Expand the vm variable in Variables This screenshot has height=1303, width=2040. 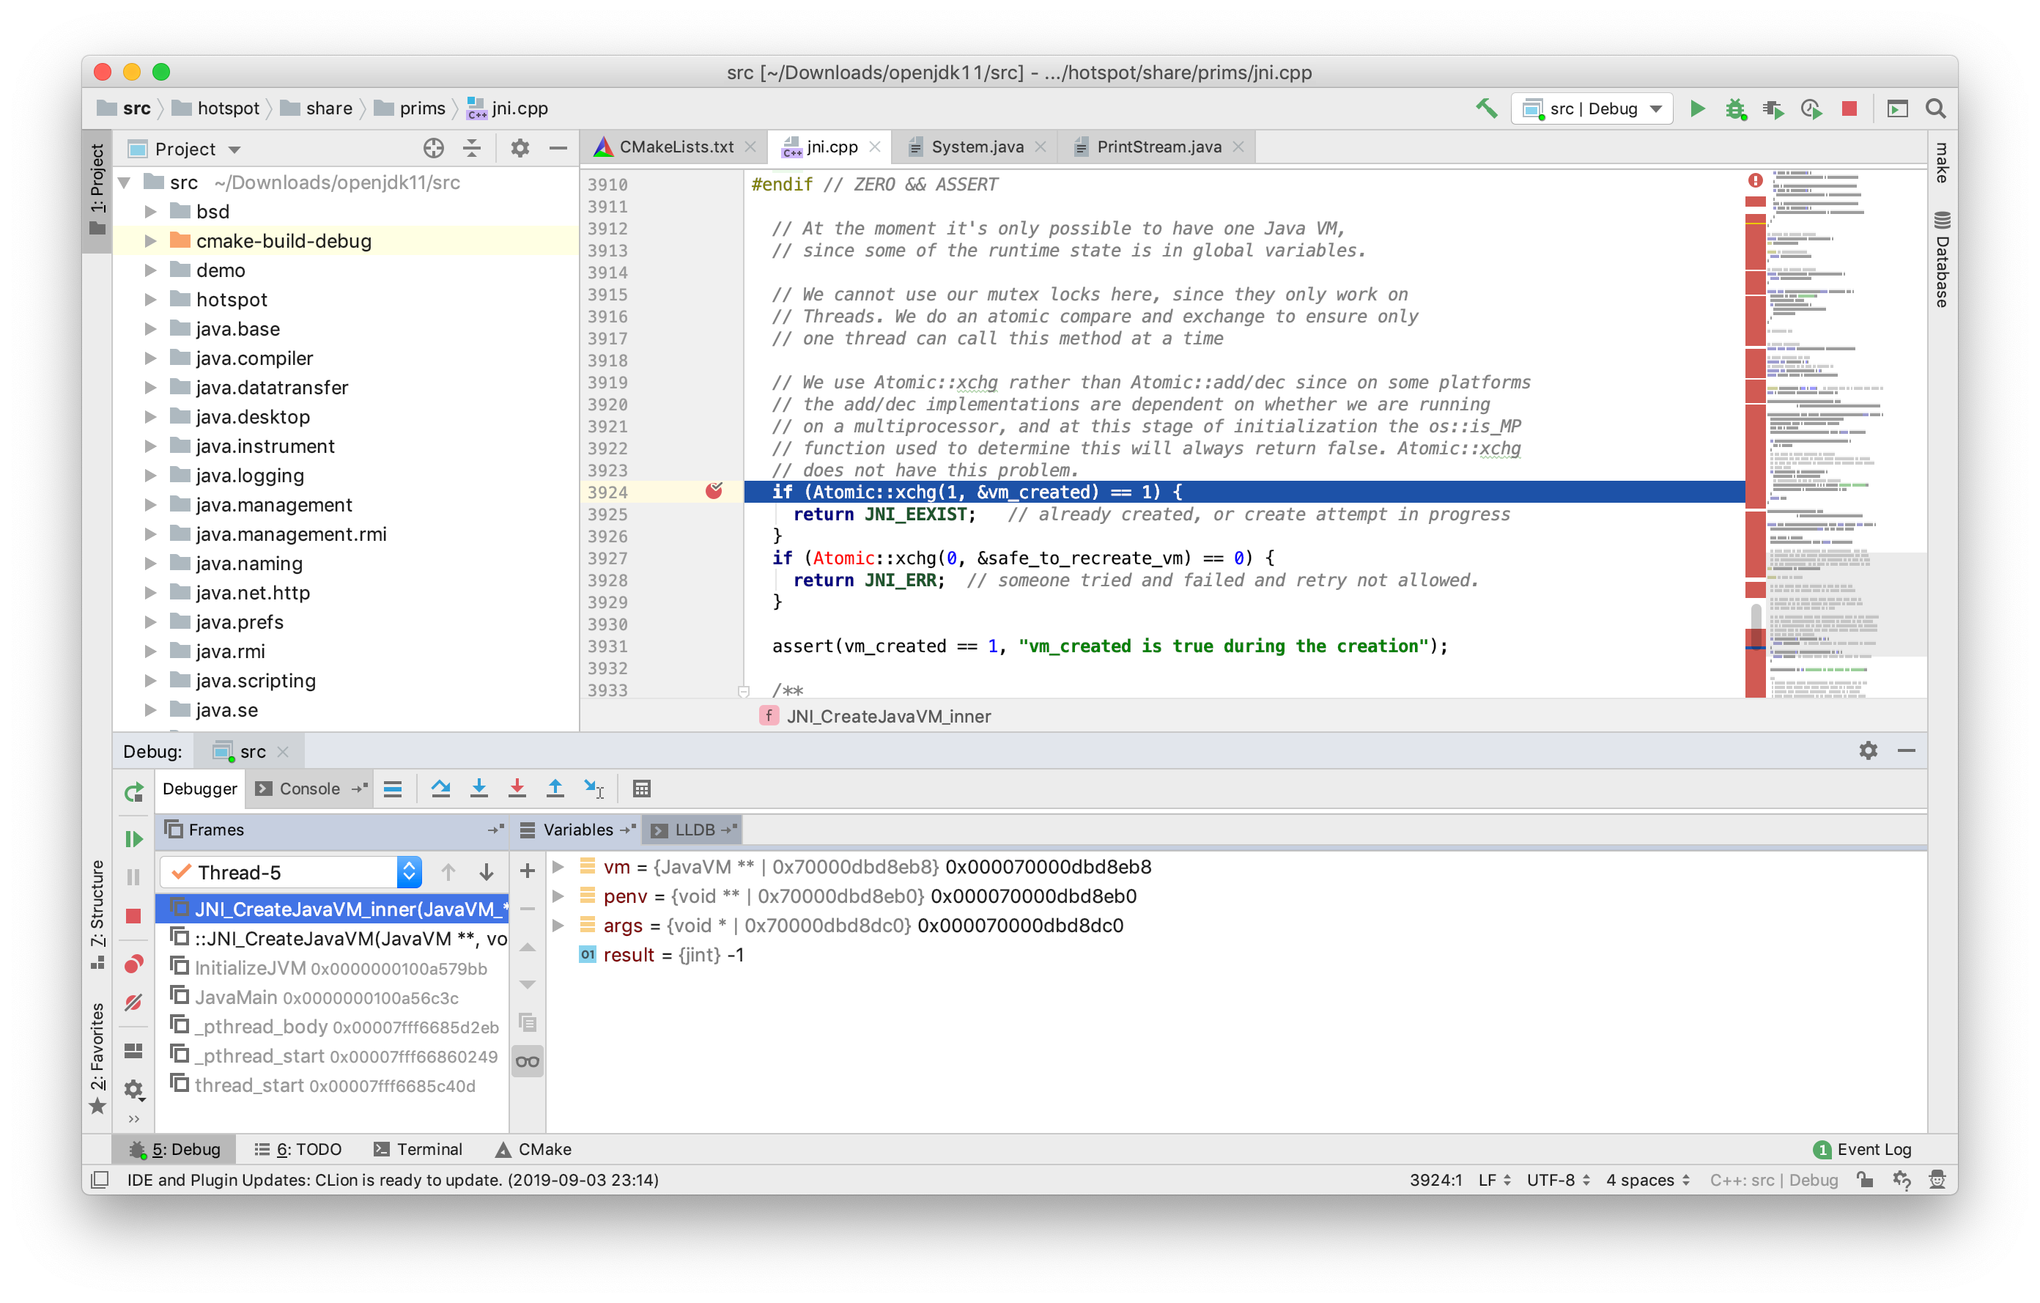pos(558,867)
